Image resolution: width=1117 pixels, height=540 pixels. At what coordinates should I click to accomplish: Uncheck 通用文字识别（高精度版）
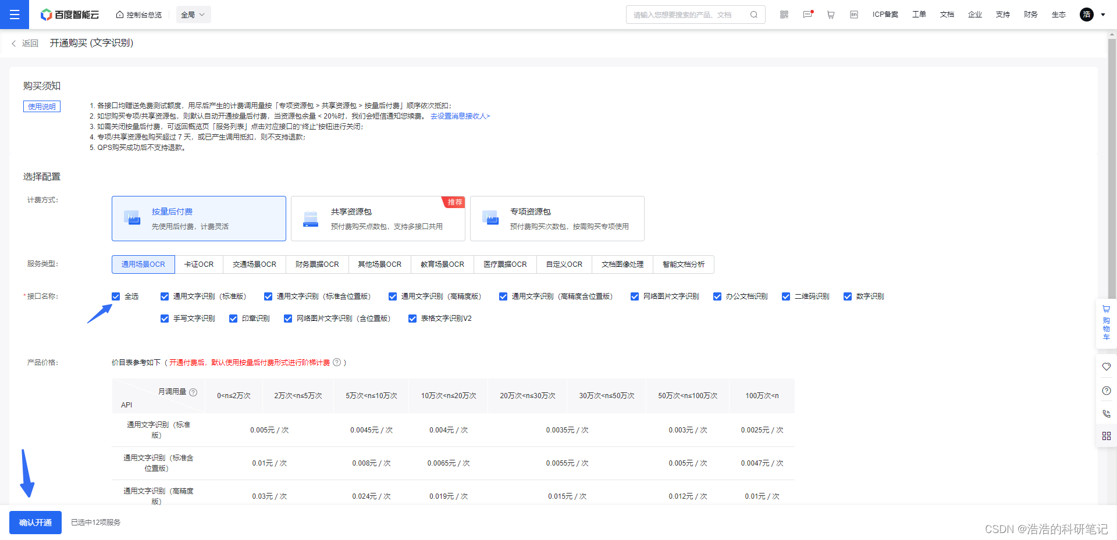pyautogui.click(x=393, y=296)
